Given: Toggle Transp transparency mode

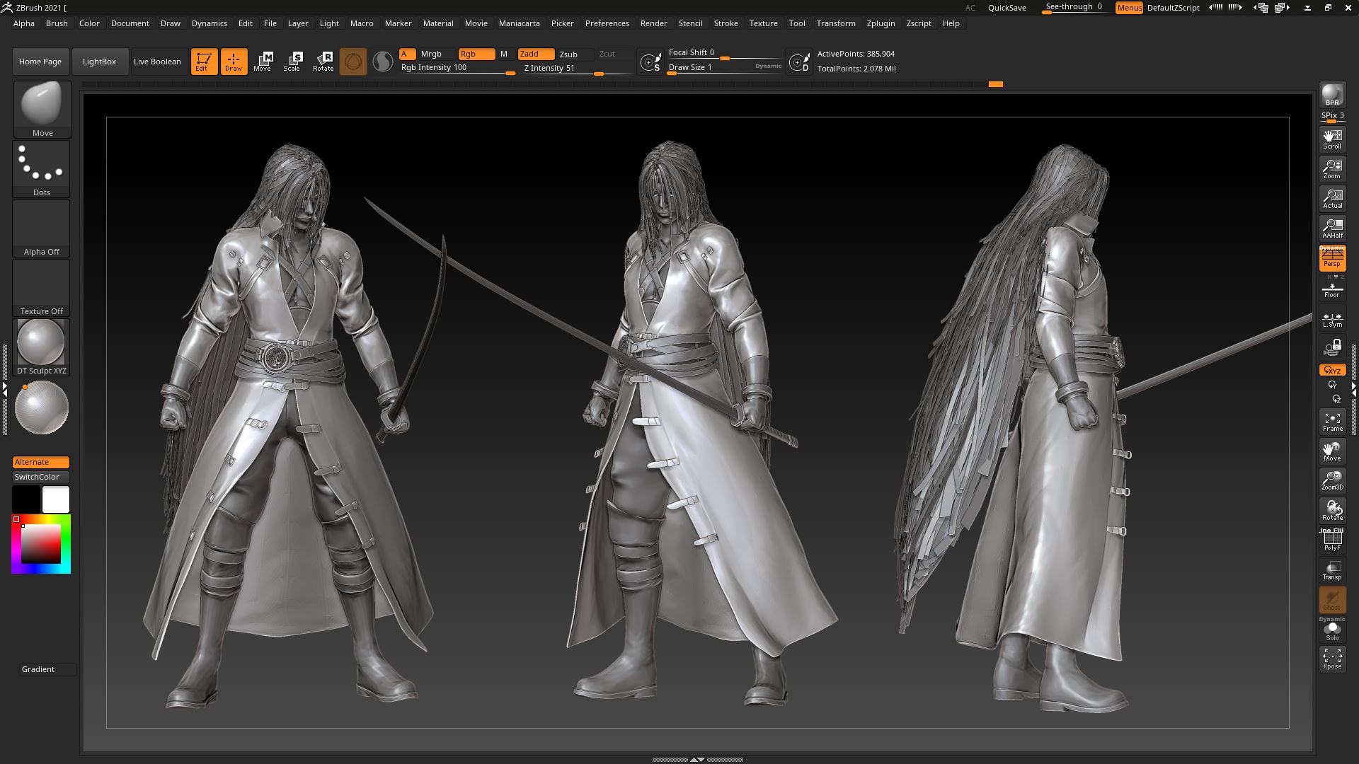Looking at the screenshot, I should pyautogui.click(x=1332, y=569).
